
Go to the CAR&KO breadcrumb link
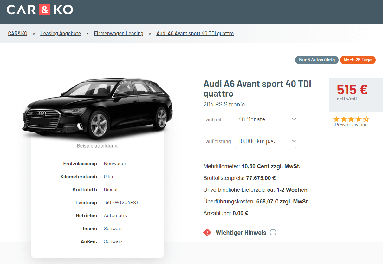click(18, 33)
